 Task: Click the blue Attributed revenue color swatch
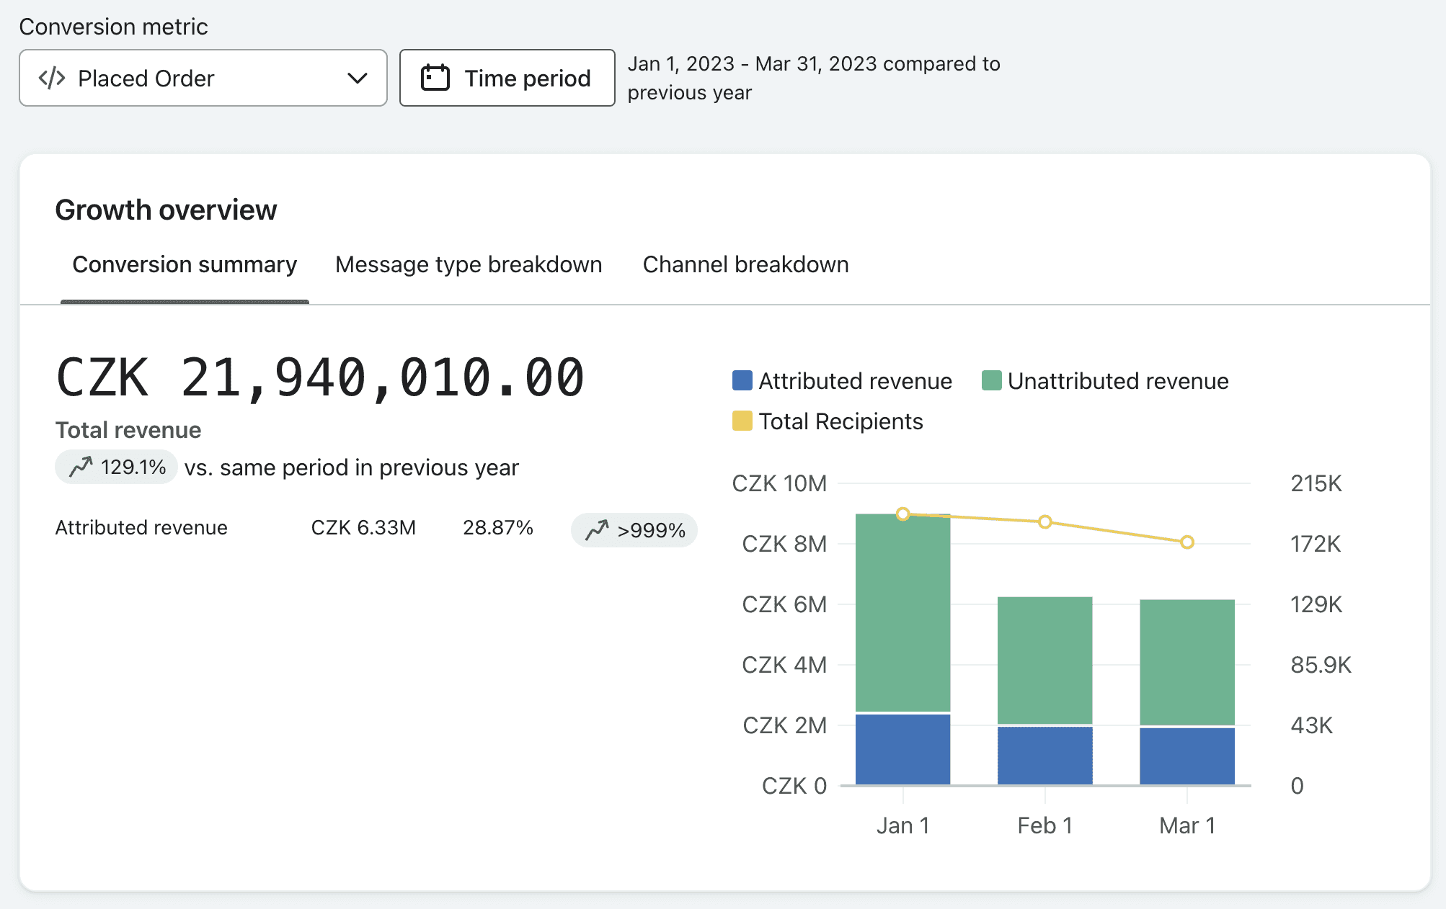click(x=742, y=380)
